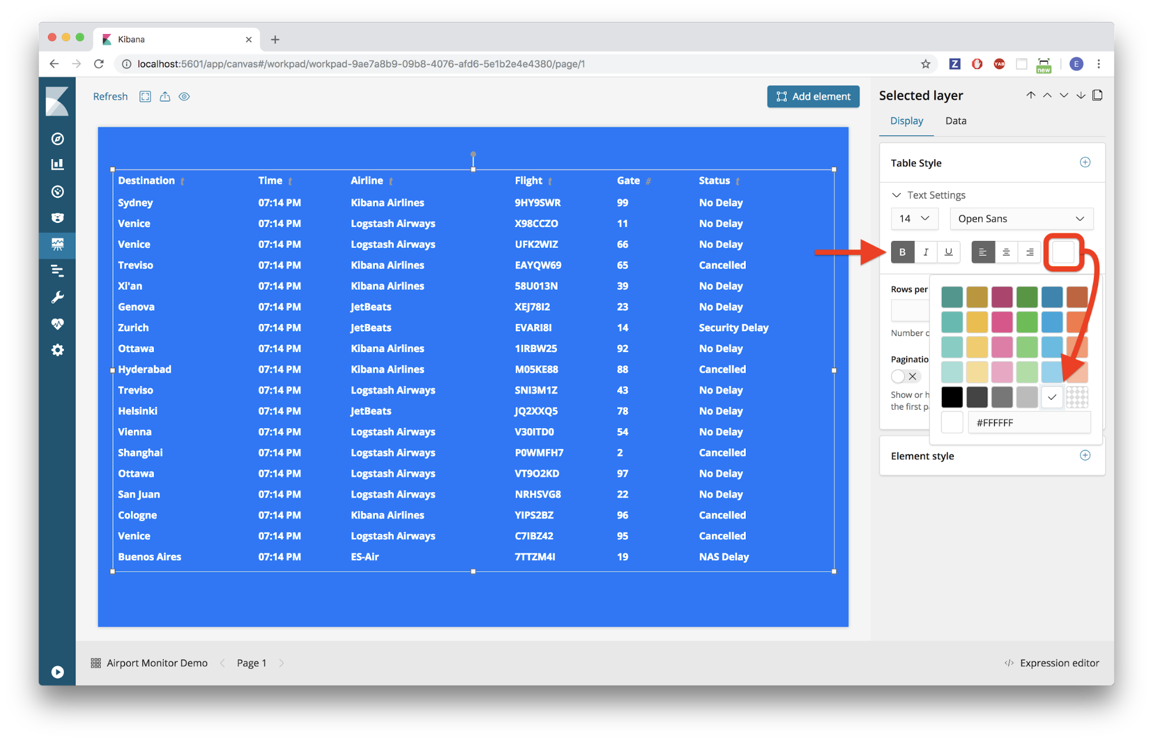
Task: Select the Display tab
Action: point(906,121)
